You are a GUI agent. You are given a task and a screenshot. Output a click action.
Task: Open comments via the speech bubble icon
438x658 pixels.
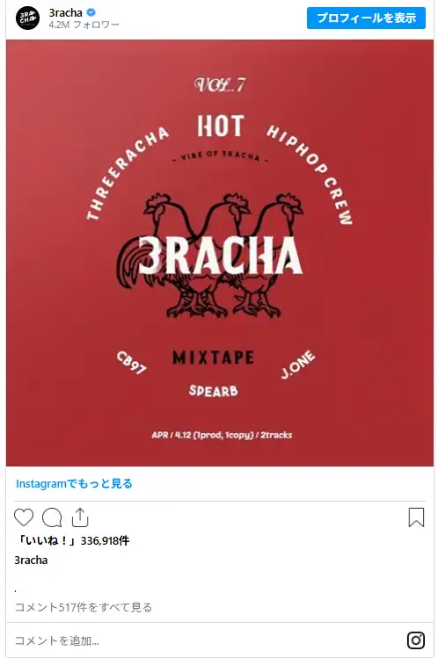click(52, 517)
